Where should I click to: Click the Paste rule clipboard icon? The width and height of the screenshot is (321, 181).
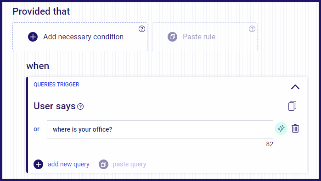(x=172, y=37)
